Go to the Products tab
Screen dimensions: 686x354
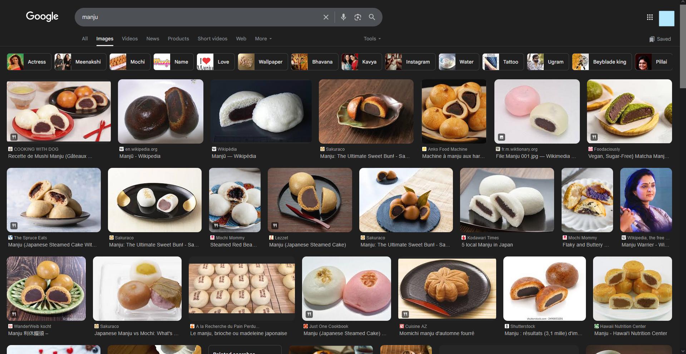[x=178, y=39]
